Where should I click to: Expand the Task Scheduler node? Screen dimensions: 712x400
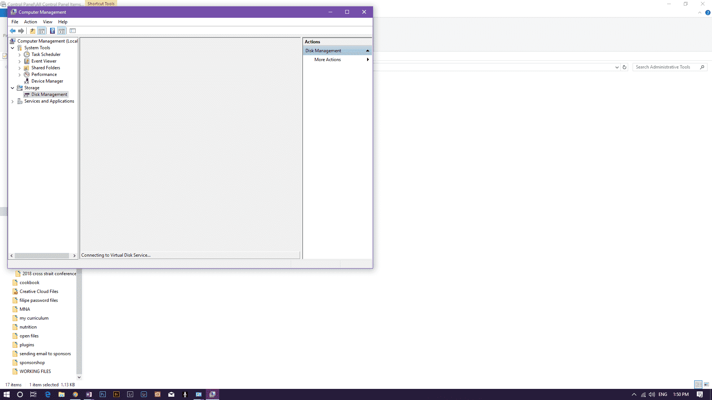click(20, 55)
